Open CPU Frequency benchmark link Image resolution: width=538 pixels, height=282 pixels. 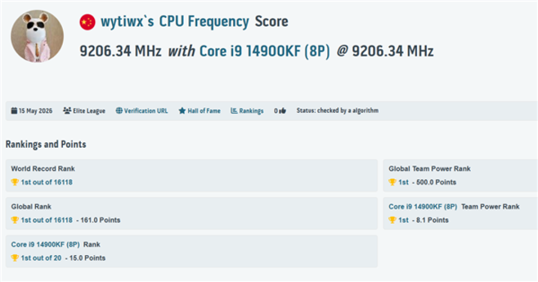pos(204,21)
